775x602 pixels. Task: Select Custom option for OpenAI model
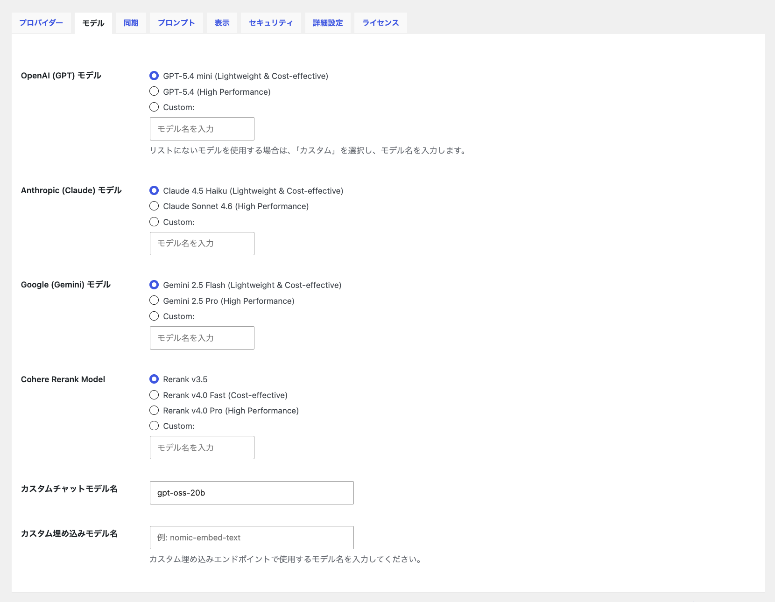coord(154,107)
